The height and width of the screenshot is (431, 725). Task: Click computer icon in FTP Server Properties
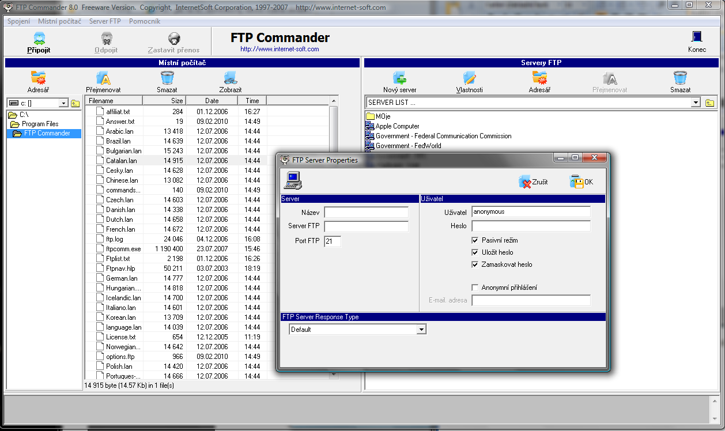click(293, 180)
